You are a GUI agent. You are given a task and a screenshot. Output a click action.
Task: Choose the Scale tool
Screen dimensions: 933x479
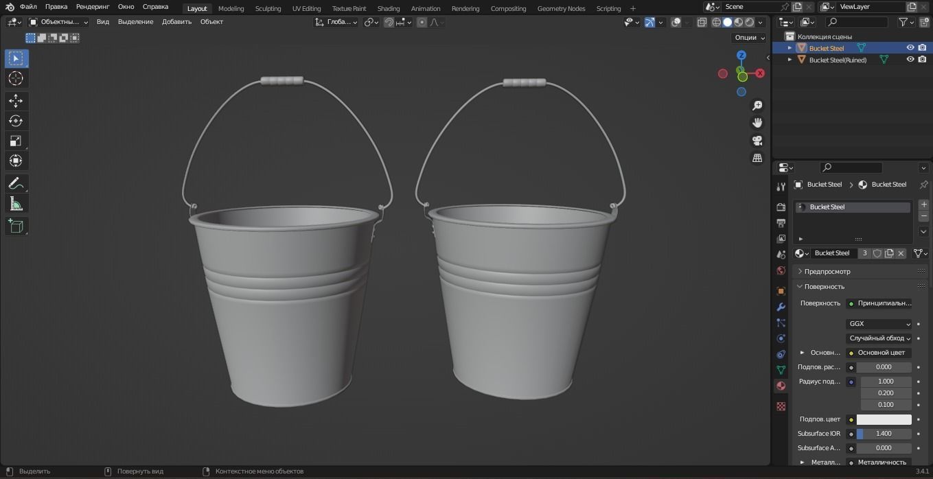click(16, 141)
